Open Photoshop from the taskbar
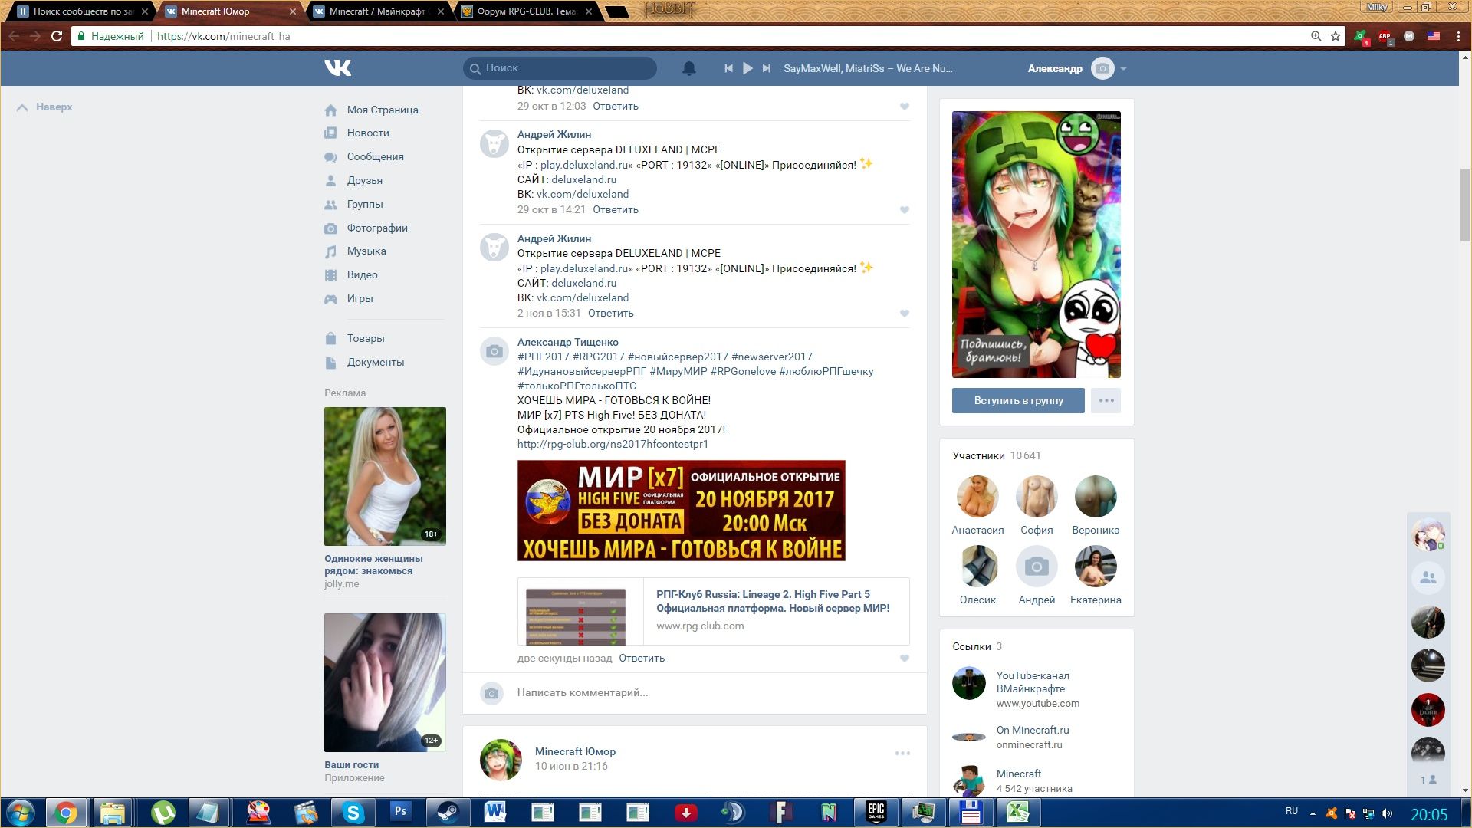1472x828 pixels. [x=400, y=812]
